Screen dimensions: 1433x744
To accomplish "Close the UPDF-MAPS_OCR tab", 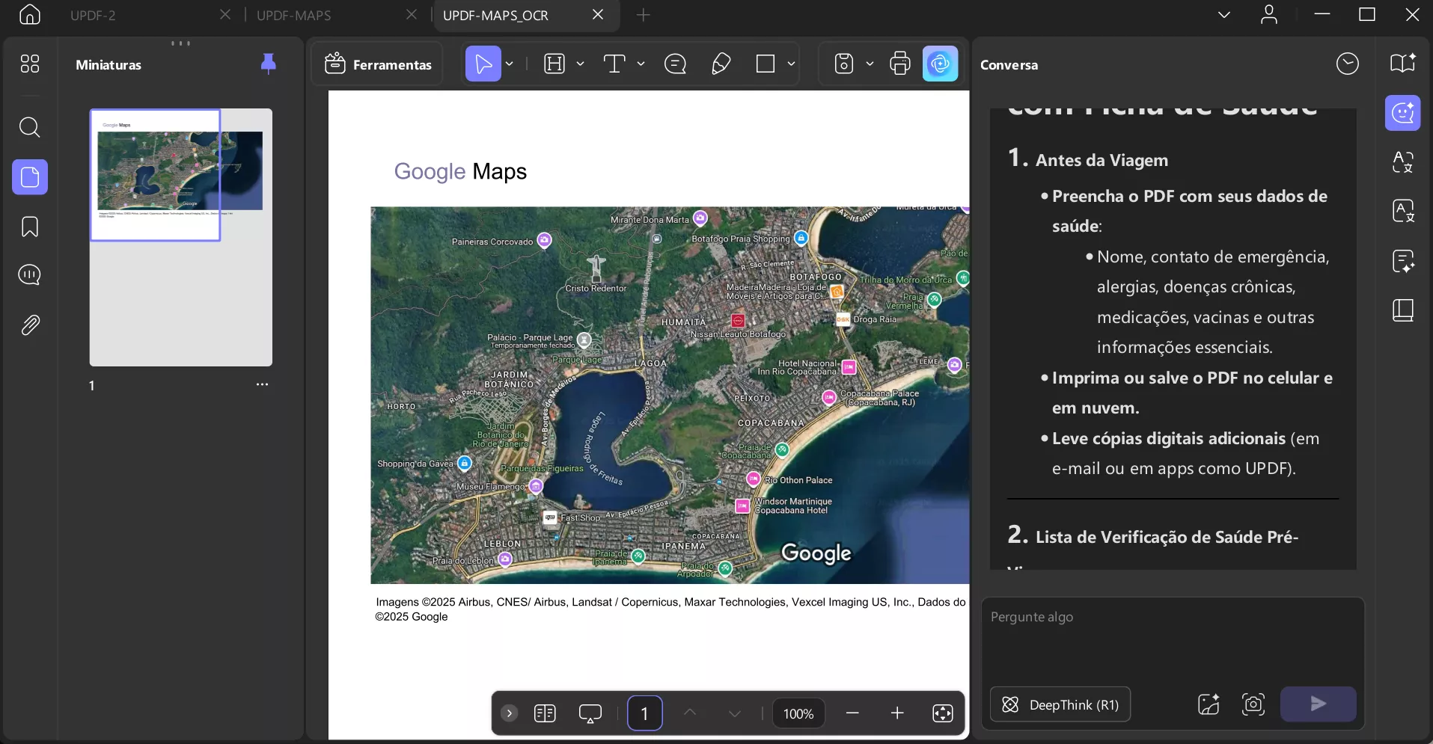I will 598,14.
